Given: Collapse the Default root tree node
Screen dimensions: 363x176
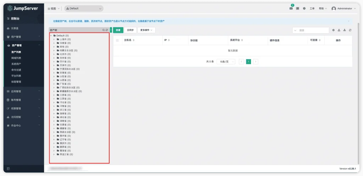Looking at the screenshot, I should click(x=51, y=36).
